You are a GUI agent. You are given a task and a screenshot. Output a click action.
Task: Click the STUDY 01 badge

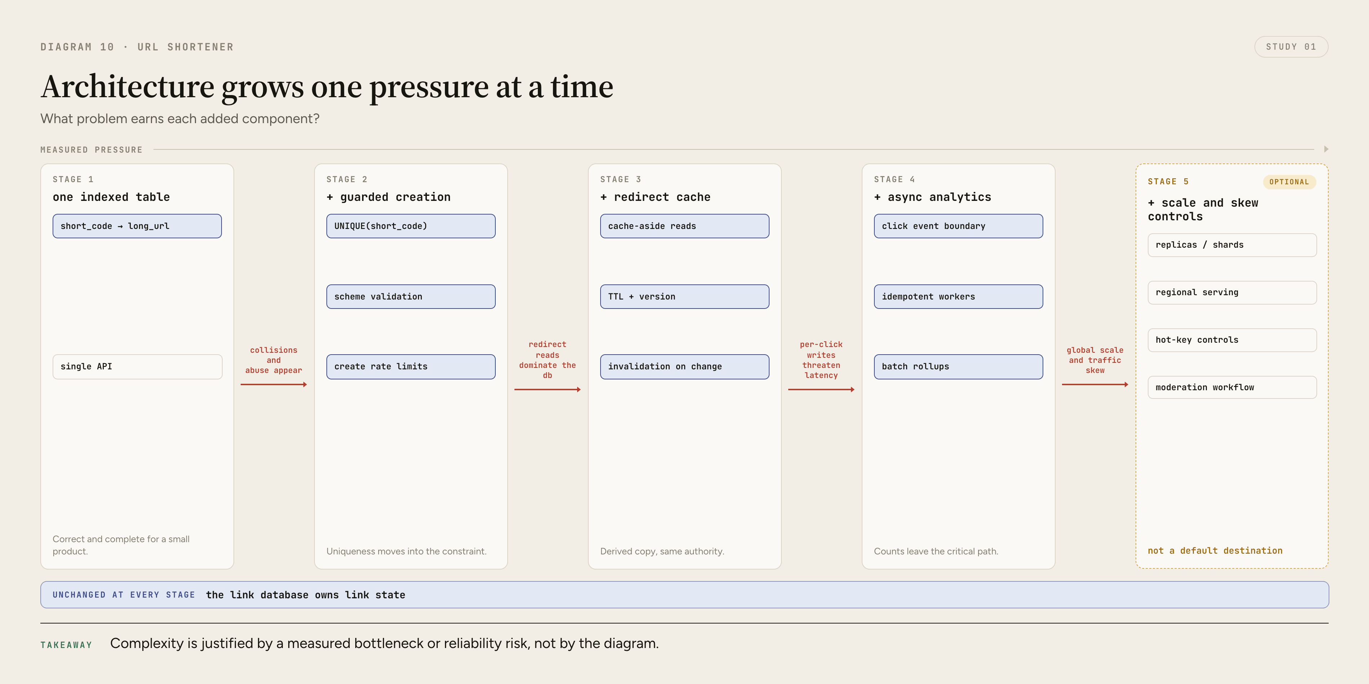coord(1291,47)
